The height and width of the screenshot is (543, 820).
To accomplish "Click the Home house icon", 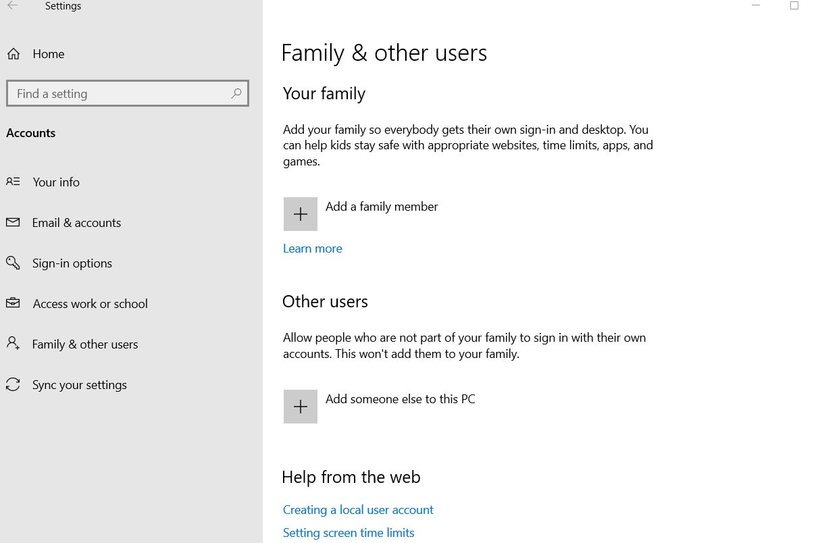I will tap(14, 54).
